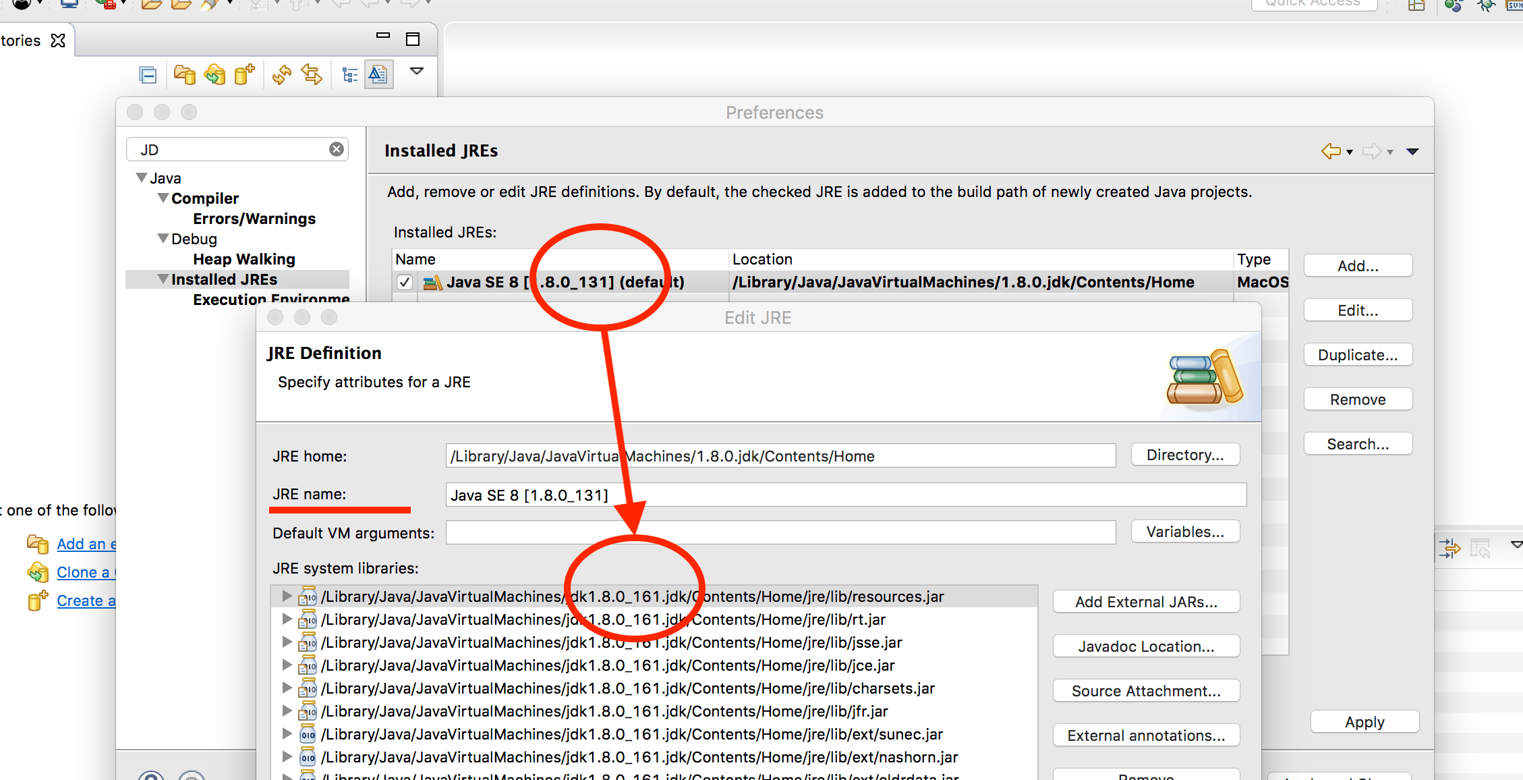Expand the rt.jar library disclosure triangle
This screenshot has width=1523, height=780.
(x=287, y=619)
